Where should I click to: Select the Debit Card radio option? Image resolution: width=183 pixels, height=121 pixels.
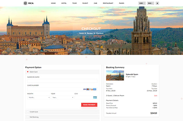[x=28, y=72]
